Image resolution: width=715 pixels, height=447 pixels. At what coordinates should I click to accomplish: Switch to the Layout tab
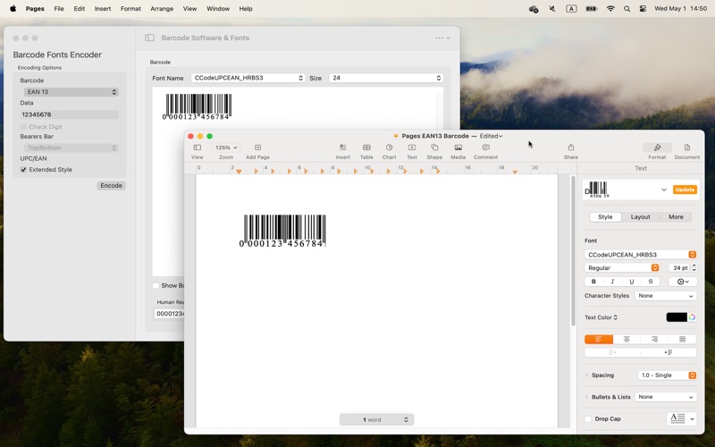[x=640, y=217]
